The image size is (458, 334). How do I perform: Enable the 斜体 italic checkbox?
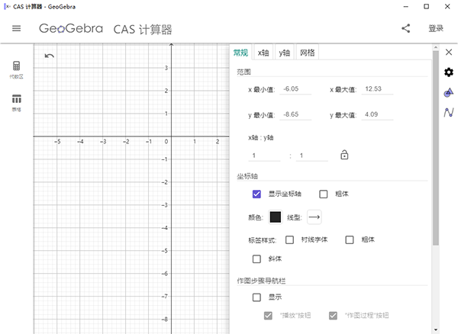coord(257,259)
